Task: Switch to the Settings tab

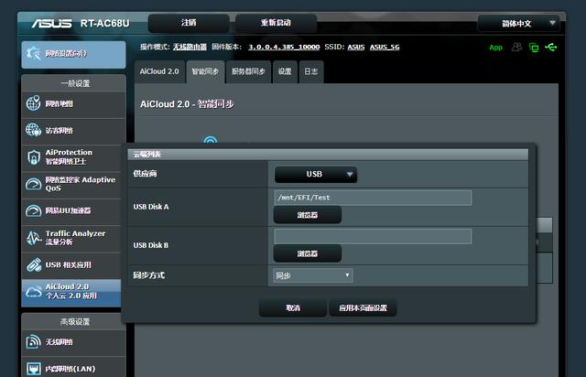Action: (285, 71)
